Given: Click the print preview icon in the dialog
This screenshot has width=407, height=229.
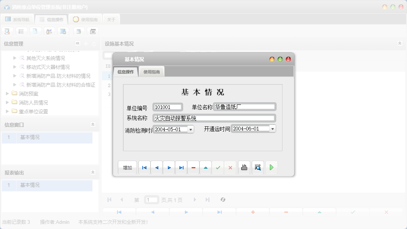Looking at the screenshot, I should 258,167.
